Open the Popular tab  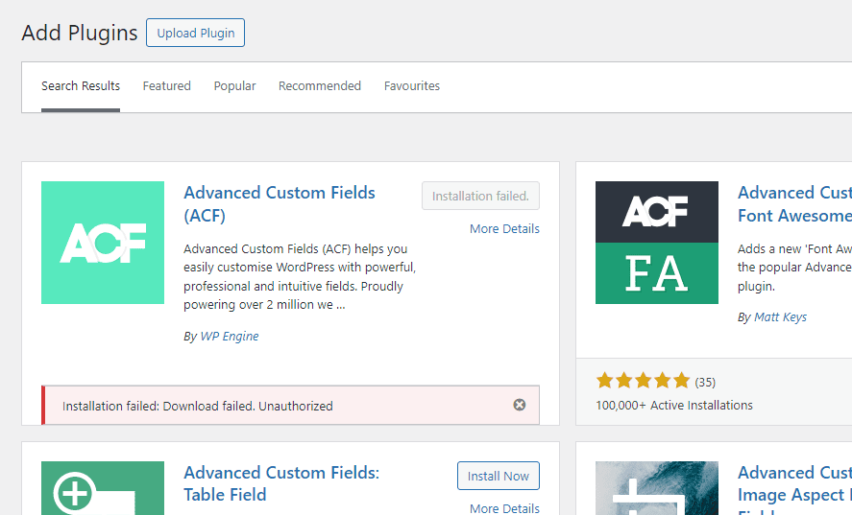(x=234, y=85)
